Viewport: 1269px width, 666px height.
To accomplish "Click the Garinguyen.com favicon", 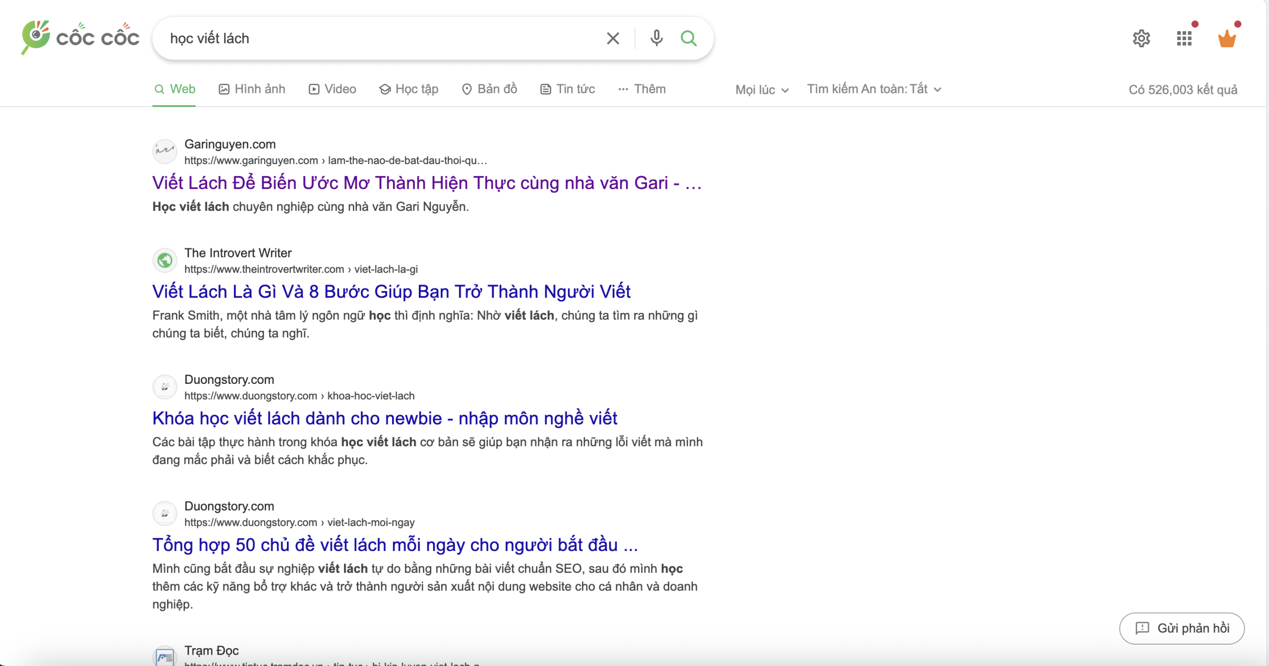I will 165,151.
